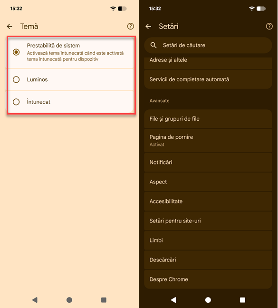Tap Android home button under Temă screen

(69, 300)
